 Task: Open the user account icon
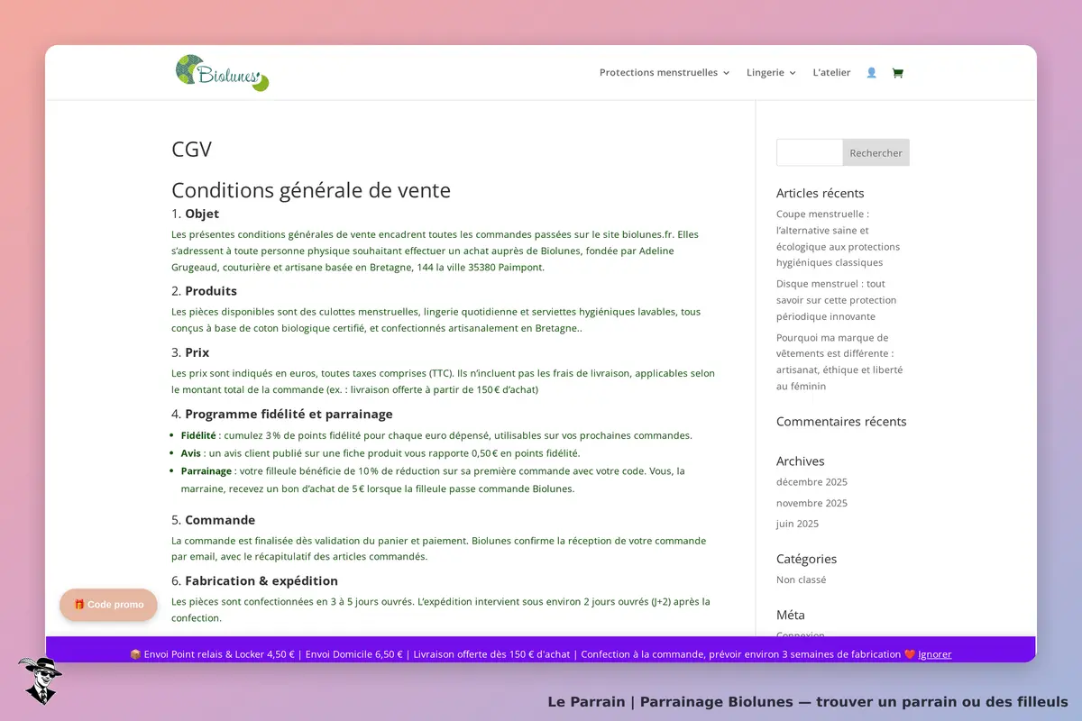871,73
